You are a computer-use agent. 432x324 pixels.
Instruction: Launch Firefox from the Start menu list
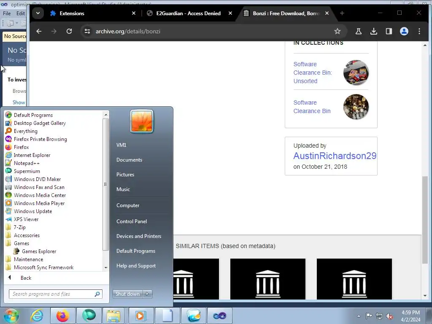pyautogui.click(x=21, y=147)
